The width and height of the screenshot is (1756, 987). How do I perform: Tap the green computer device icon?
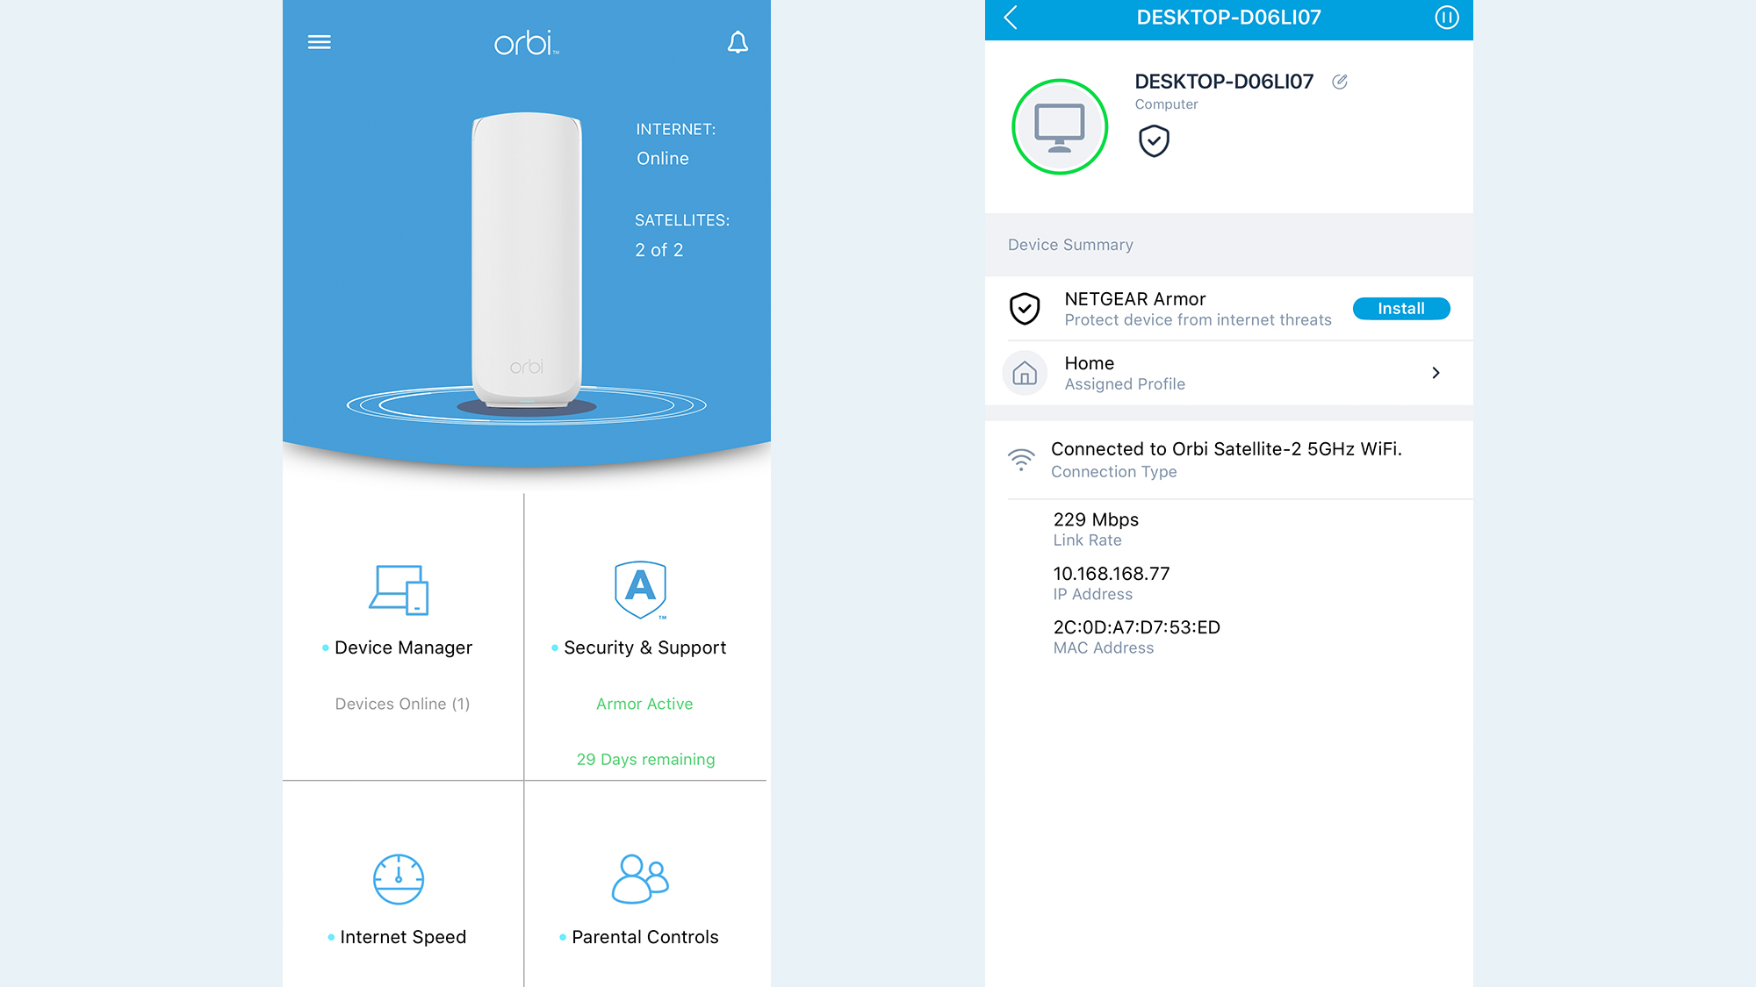(1060, 127)
